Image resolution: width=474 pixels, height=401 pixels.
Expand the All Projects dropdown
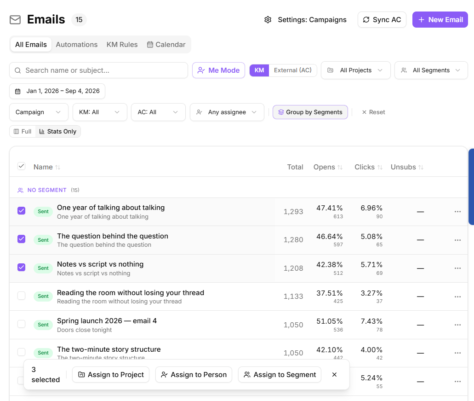pyautogui.click(x=356, y=70)
